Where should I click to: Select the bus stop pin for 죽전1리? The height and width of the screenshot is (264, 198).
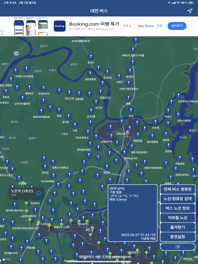coord(130,71)
